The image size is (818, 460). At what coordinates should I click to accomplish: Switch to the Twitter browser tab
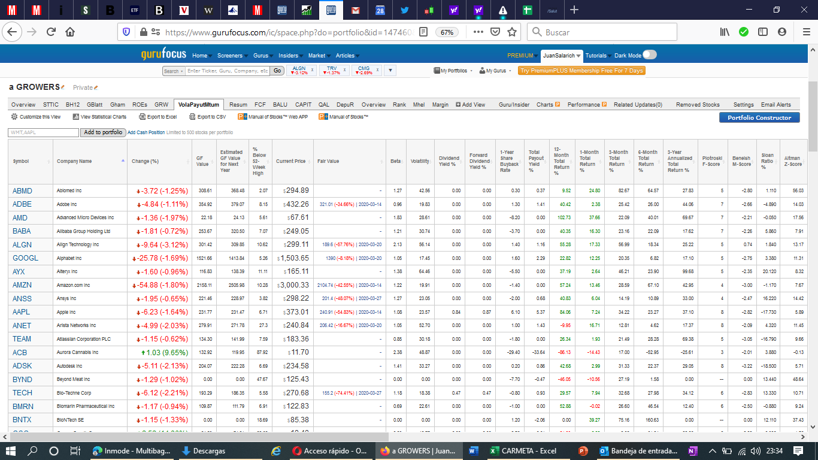[405, 10]
